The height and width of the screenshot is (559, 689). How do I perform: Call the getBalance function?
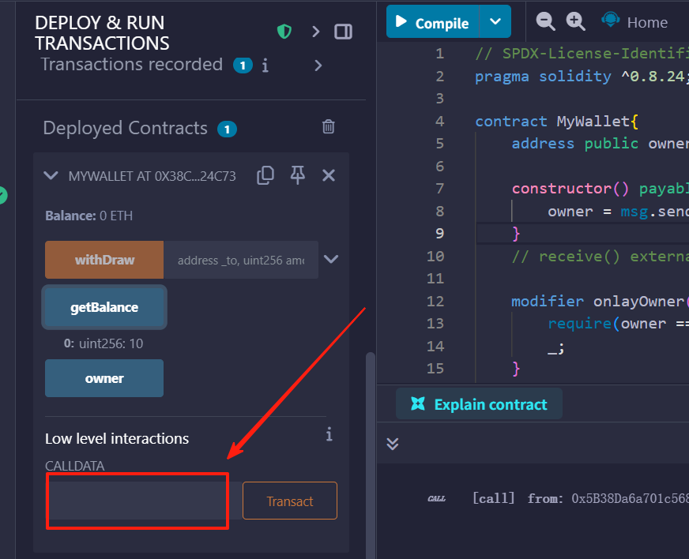pyautogui.click(x=104, y=307)
